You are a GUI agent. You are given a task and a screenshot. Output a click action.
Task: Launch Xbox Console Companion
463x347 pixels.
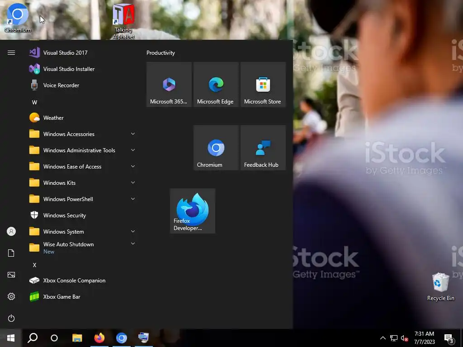coord(82,281)
